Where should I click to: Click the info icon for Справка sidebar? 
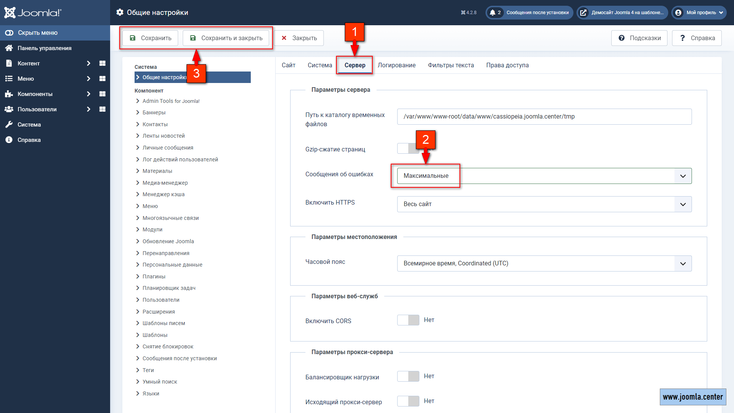click(x=9, y=140)
